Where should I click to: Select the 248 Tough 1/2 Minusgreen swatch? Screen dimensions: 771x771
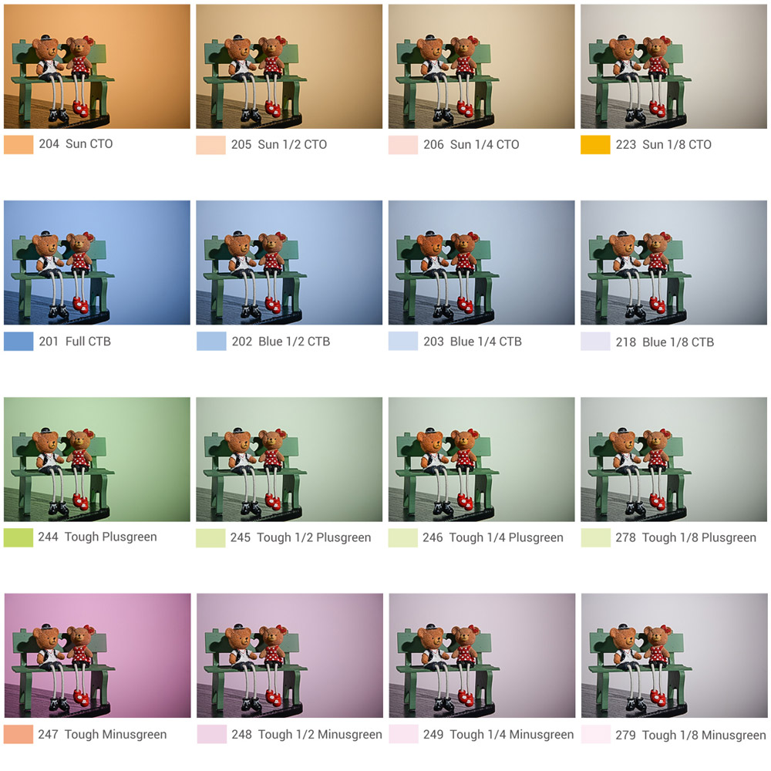pyautogui.click(x=212, y=734)
